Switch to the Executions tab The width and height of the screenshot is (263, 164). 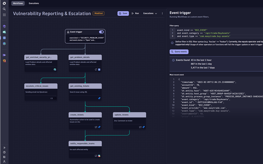(x=34, y=3)
